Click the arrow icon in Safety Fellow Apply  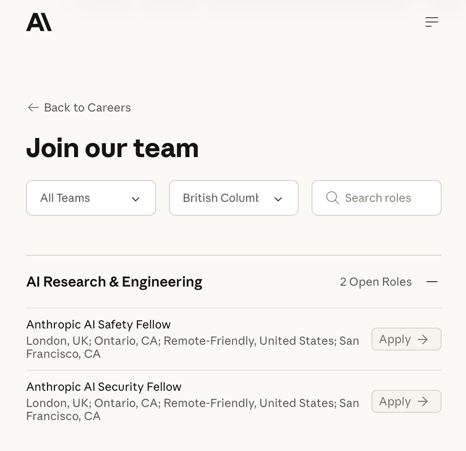pyautogui.click(x=423, y=339)
